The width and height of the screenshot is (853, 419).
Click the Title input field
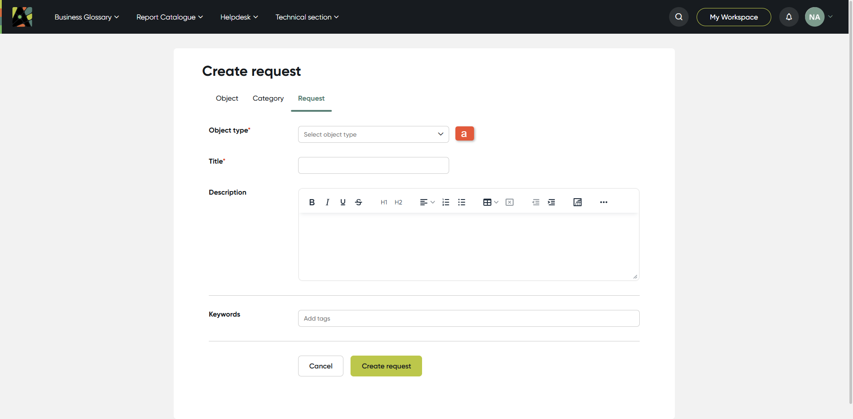click(374, 165)
